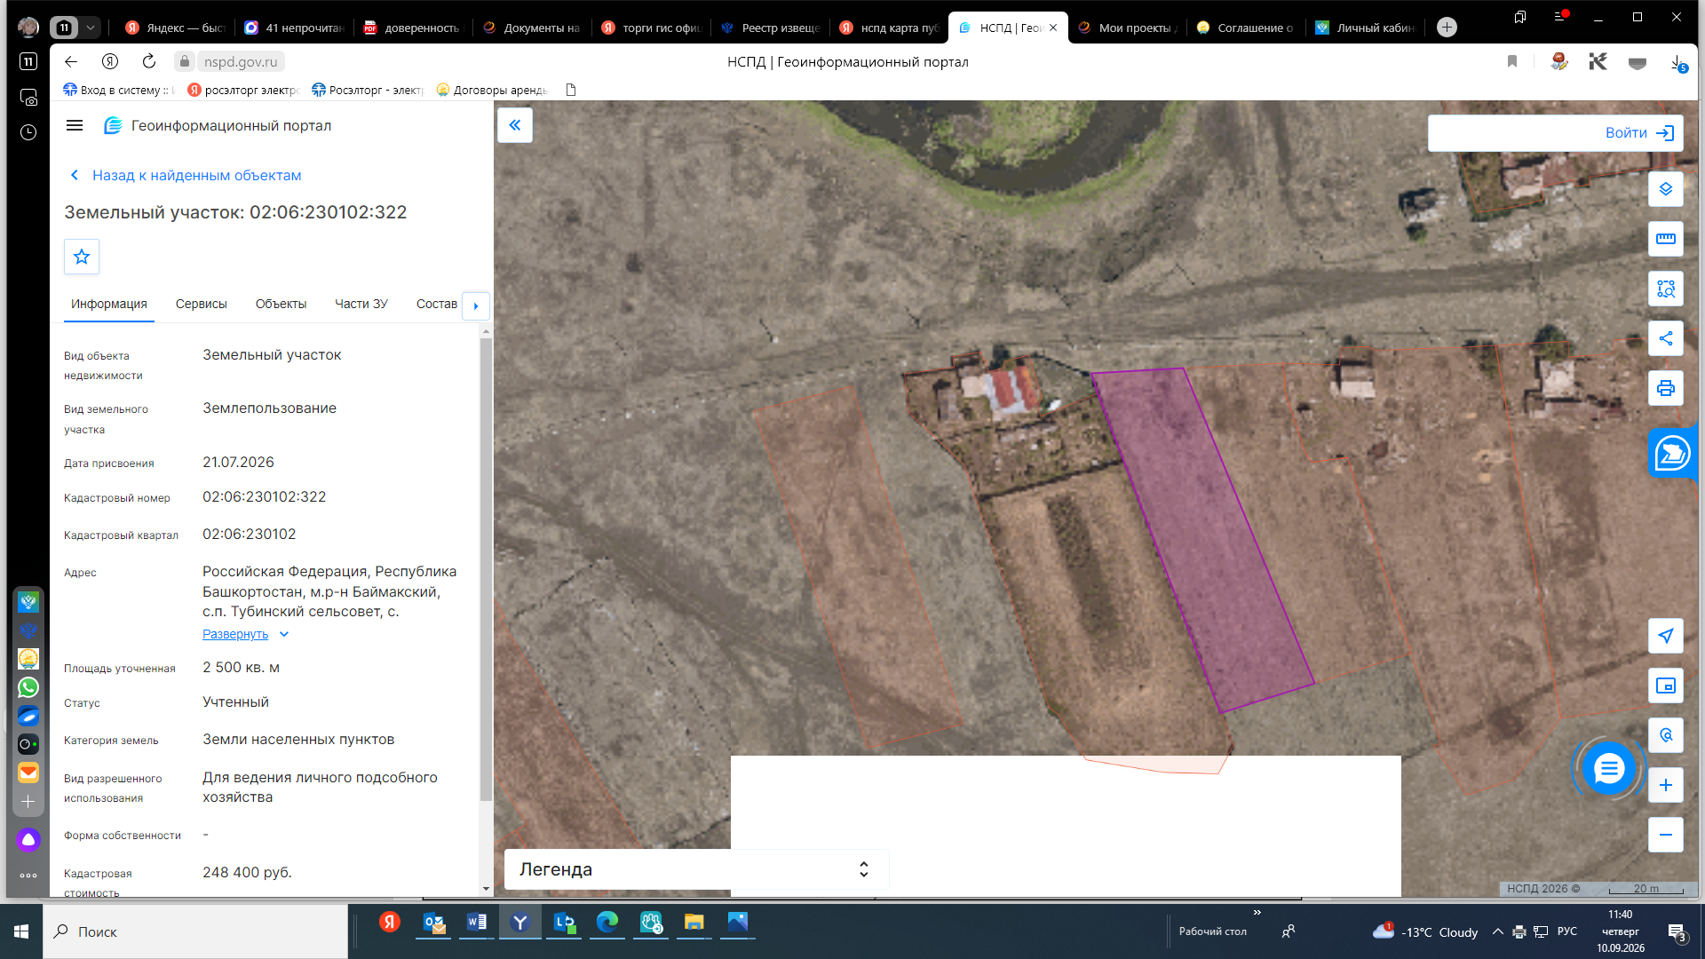This screenshot has width=1705, height=959.
Task: Zoom in the map with the plus button
Action: [x=1666, y=785]
